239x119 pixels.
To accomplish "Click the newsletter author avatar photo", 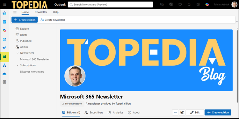I will pos(75,76).
